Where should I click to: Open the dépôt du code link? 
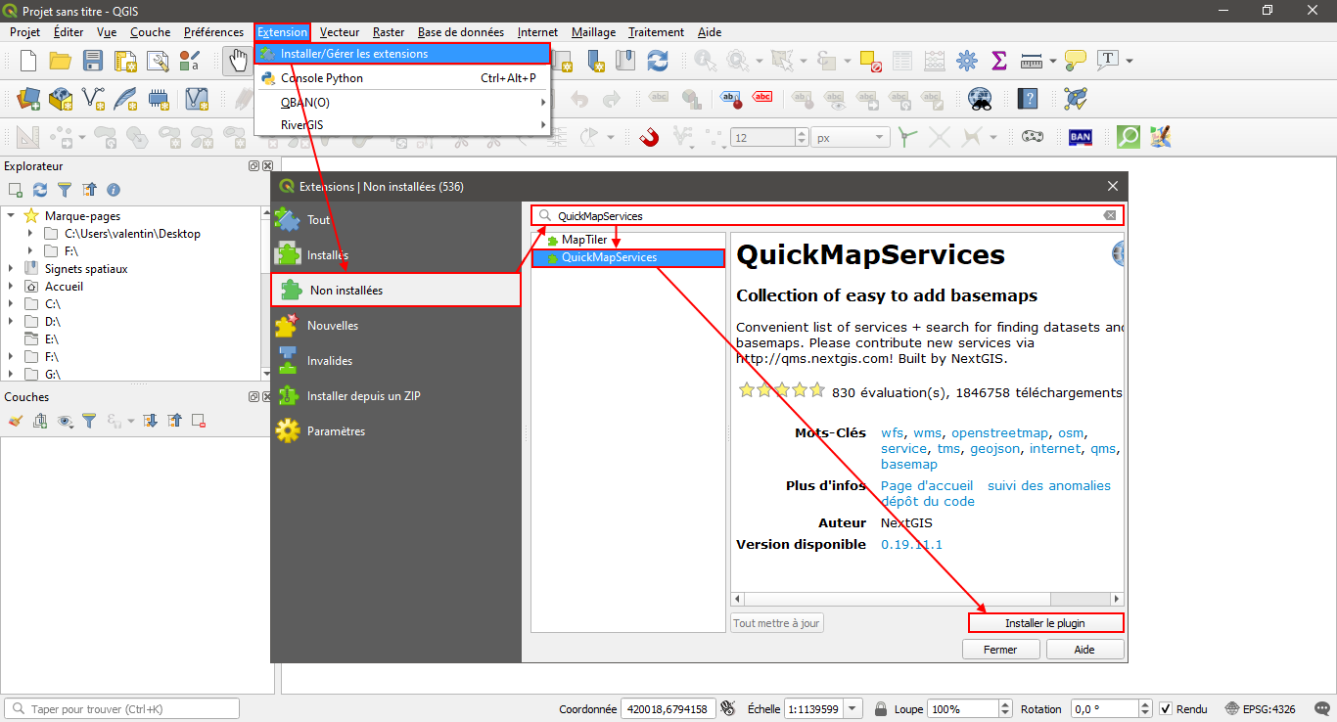coord(928,502)
